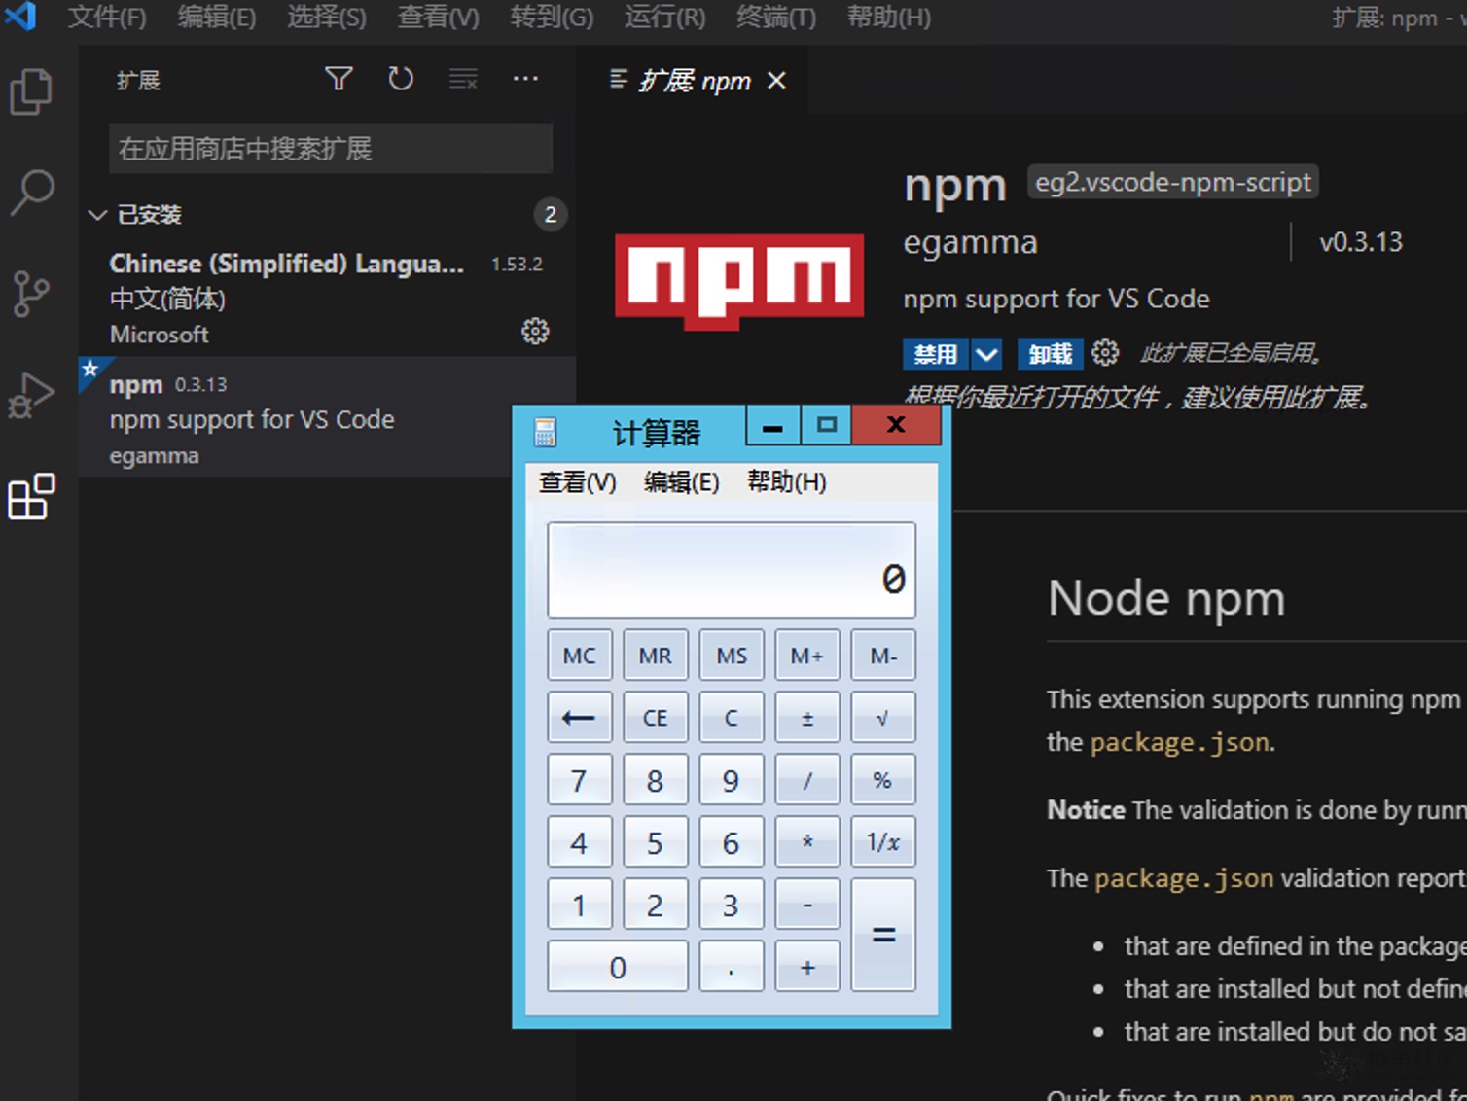This screenshot has height=1101, width=1467.
Task: Open the Run and Debug view
Action: click(x=31, y=395)
